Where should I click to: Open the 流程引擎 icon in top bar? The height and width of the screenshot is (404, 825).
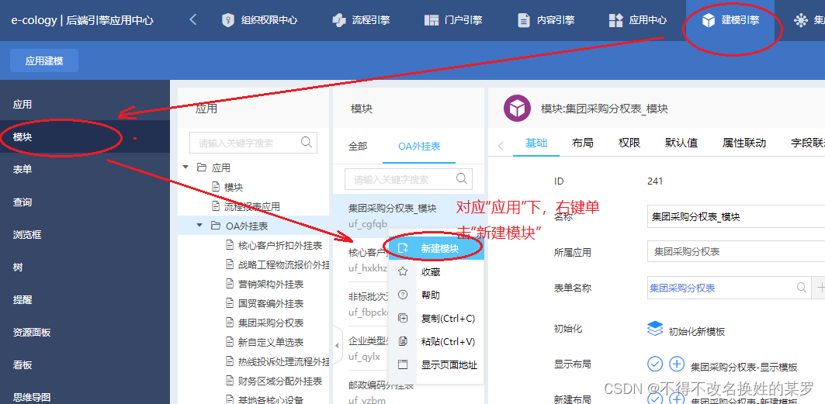(339, 20)
